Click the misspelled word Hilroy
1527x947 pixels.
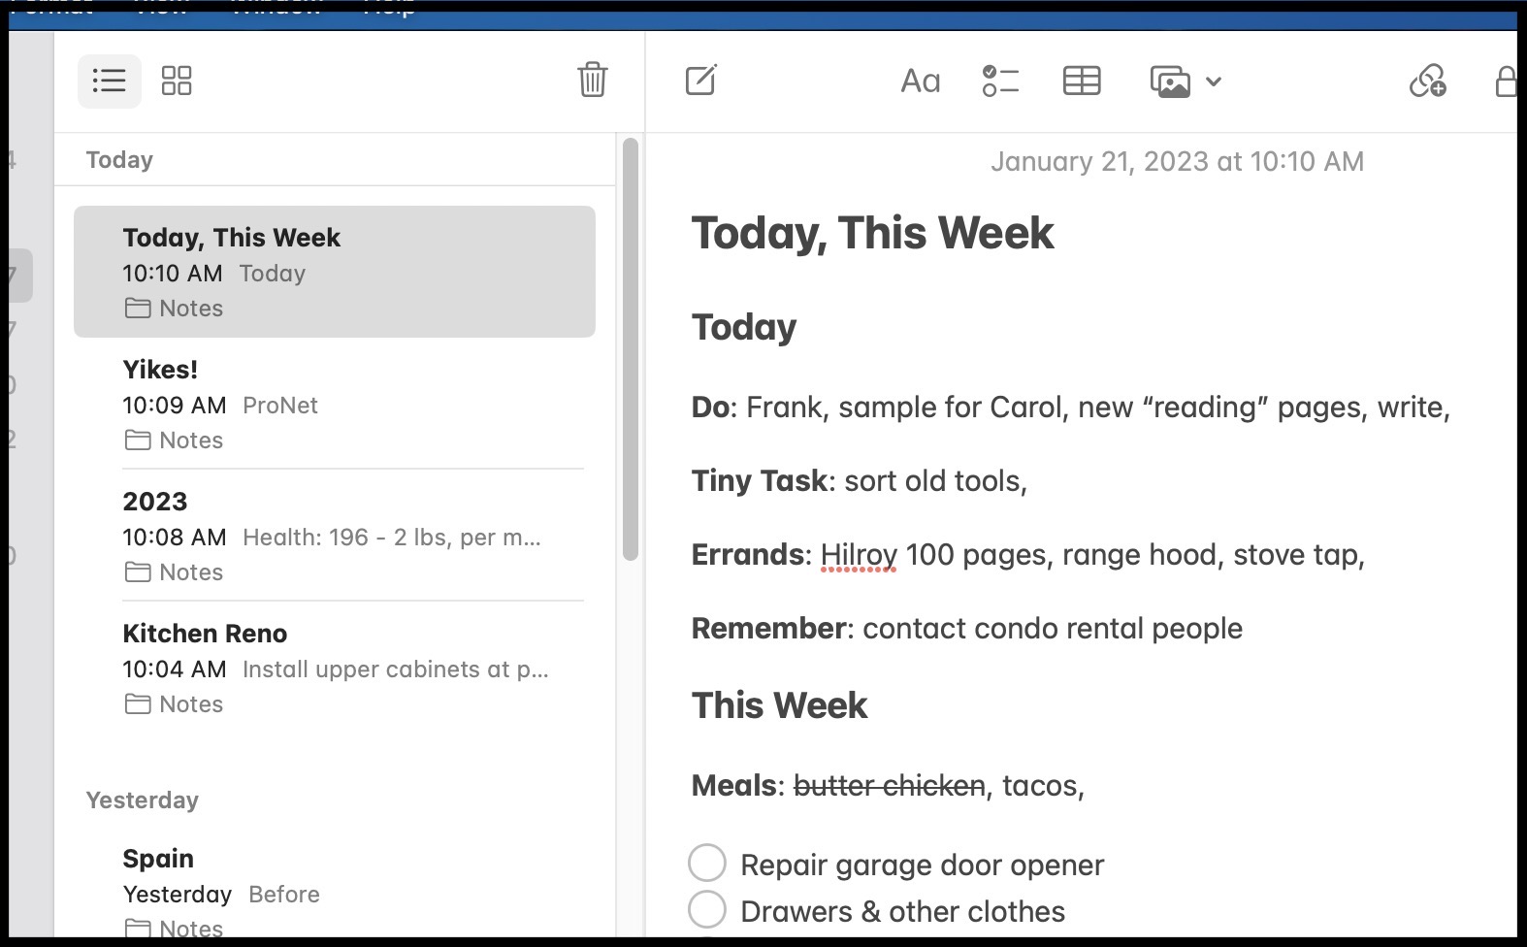pyautogui.click(x=859, y=555)
